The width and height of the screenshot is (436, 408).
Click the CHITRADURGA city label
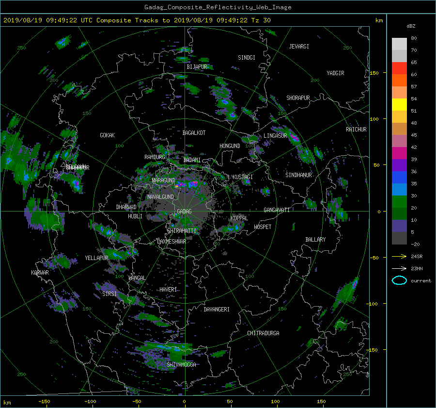(263, 333)
